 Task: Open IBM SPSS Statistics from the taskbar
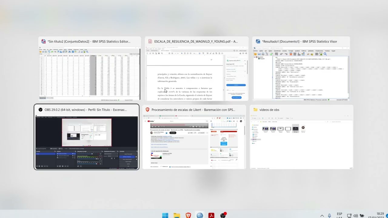point(200,215)
